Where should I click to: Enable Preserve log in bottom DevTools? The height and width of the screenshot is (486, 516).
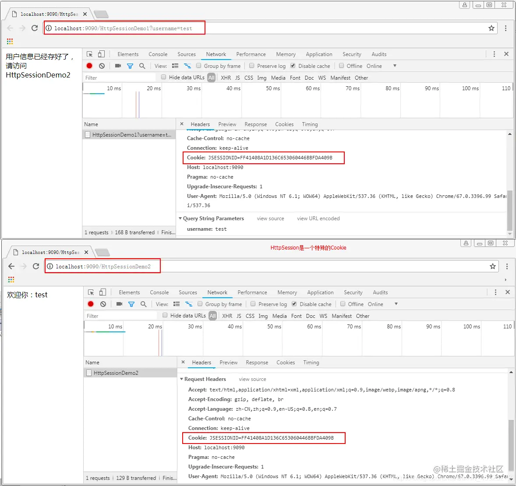253,304
